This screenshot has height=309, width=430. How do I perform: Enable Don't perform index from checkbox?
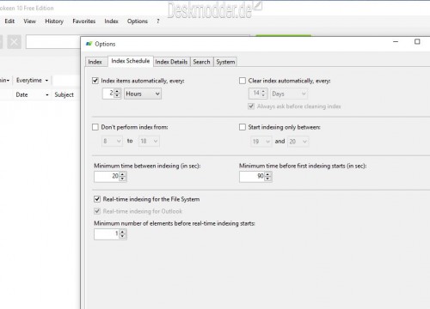pyautogui.click(x=95, y=127)
